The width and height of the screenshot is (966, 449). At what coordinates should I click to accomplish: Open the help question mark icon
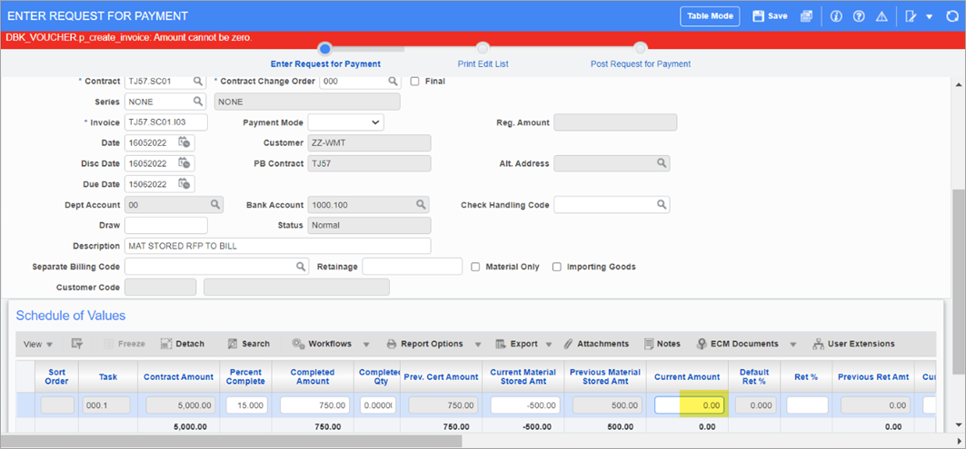point(859,16)
